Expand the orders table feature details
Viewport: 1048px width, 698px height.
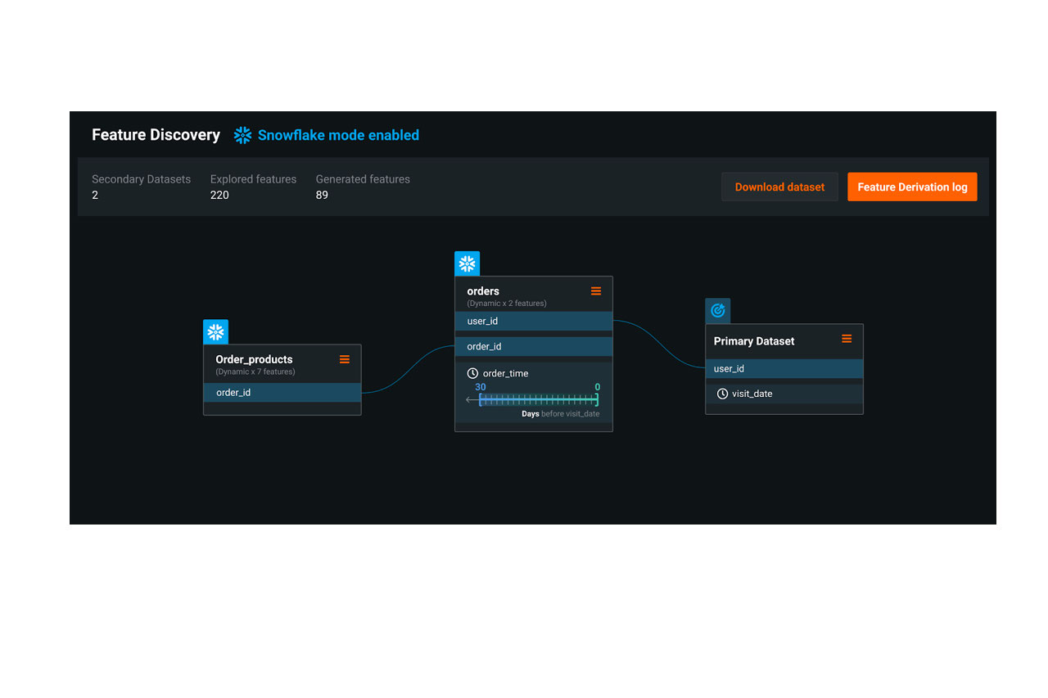508,303
